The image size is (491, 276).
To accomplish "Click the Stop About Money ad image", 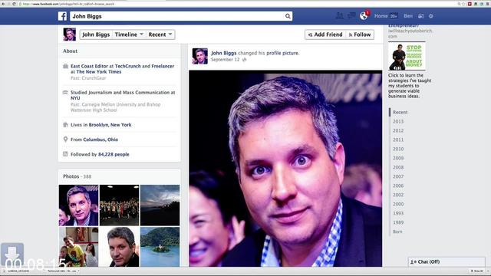I will [407, 56].
